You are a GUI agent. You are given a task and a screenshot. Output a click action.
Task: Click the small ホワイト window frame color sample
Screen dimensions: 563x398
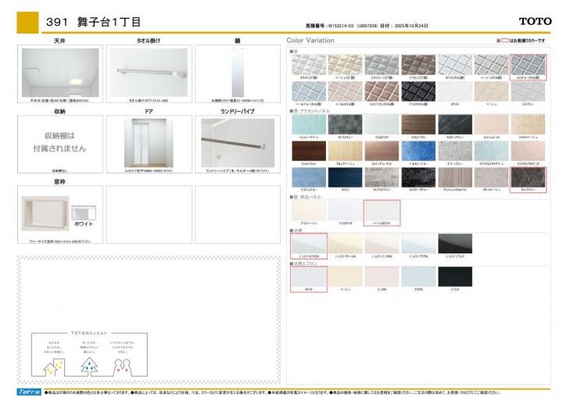click(82, 212)
